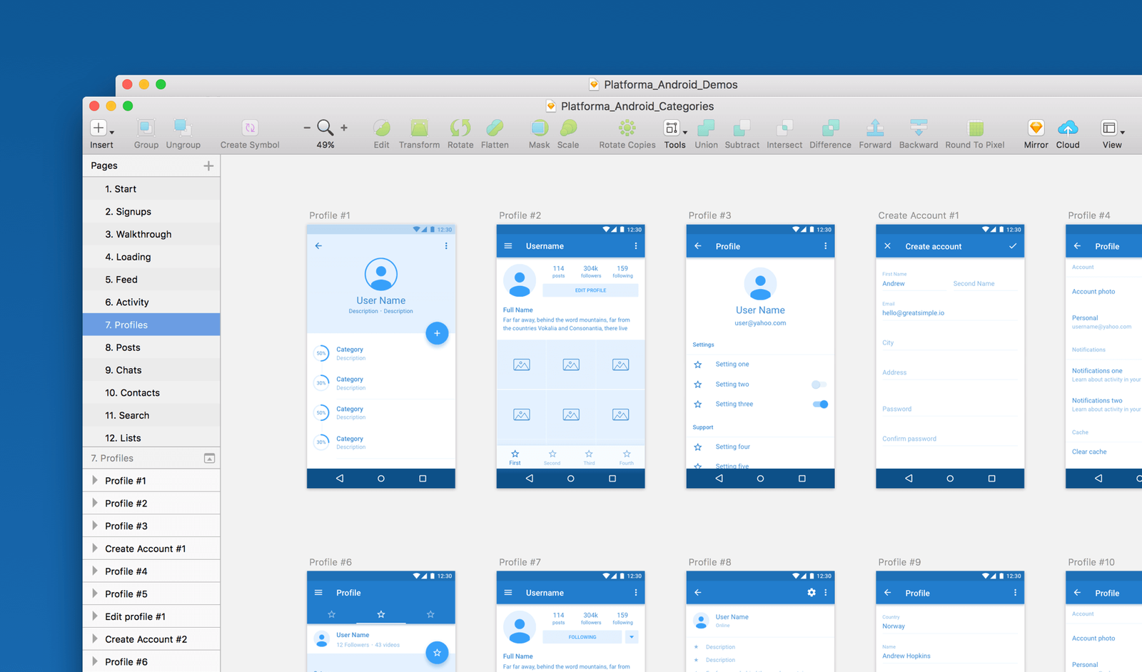Viewport: 1142px width, 672px height.
Task: Expand the Edit profile #1 layer group
Action: (x=95, y=616)
